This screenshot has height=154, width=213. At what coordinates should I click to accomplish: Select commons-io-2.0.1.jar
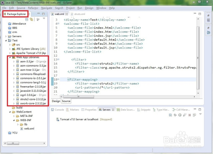[33, 78]
